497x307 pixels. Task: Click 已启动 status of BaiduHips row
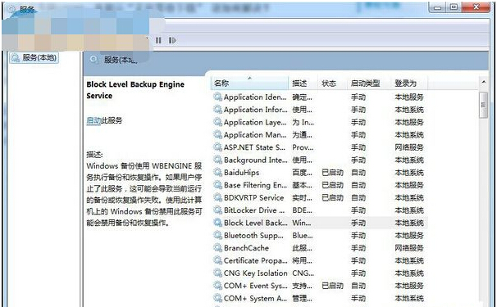[332, 173]
